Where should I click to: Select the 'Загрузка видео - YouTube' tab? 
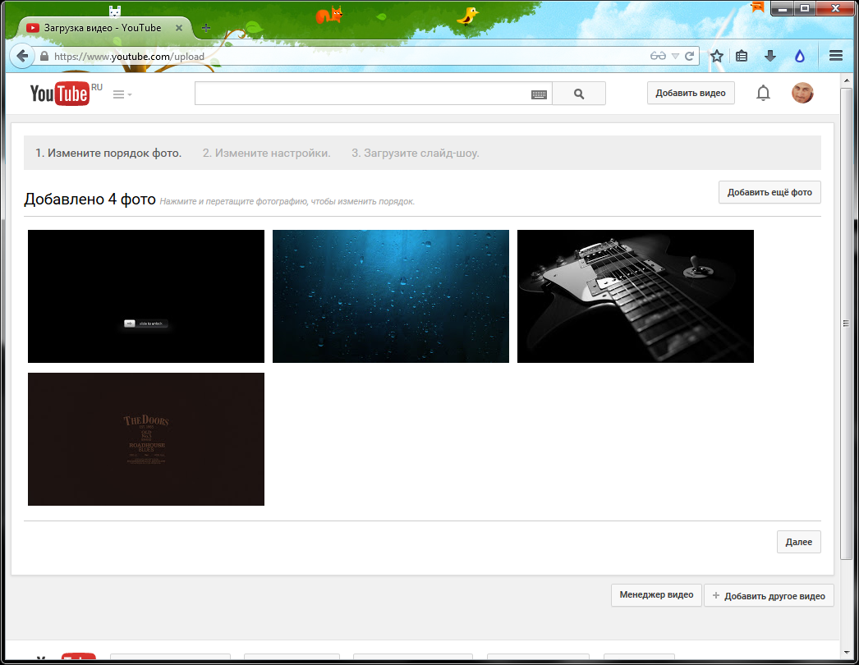[103, 28]
